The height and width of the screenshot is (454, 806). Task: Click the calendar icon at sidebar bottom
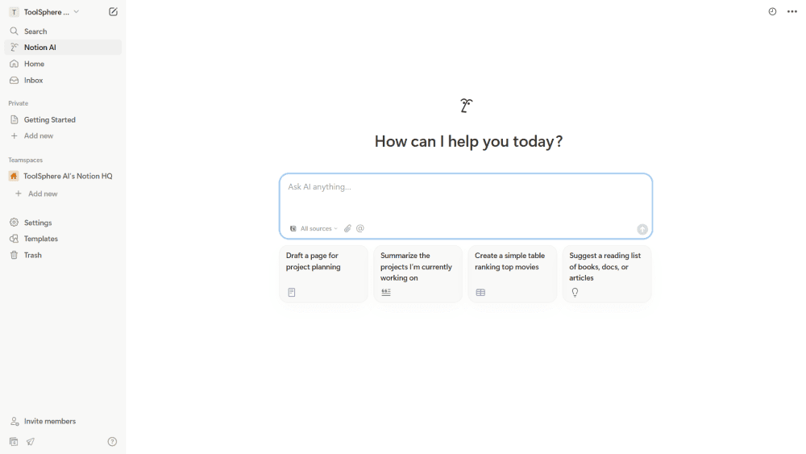[x=14, y=442]
